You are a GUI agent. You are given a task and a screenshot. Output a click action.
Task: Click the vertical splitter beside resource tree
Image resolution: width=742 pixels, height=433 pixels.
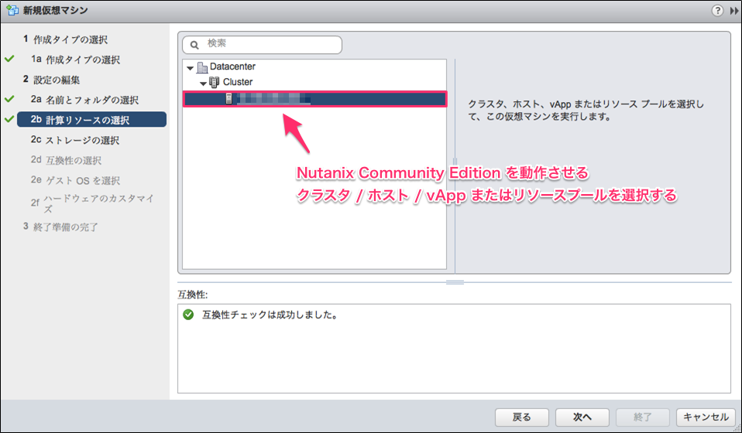(455, 162)
